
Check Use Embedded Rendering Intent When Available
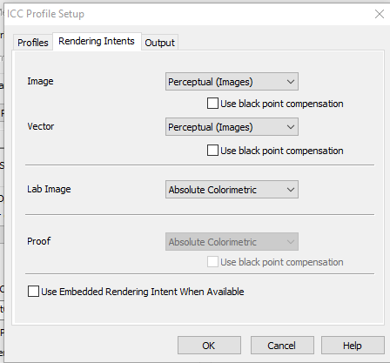33,292
